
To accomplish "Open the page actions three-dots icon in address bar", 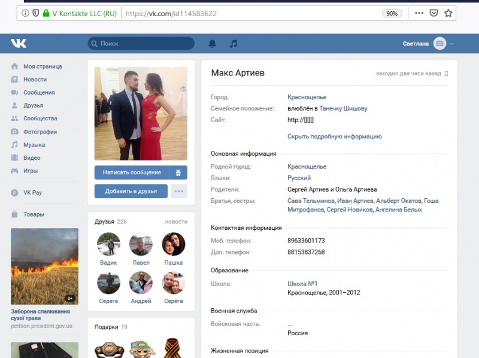I will pyautogui.click(x=419, y=13).
